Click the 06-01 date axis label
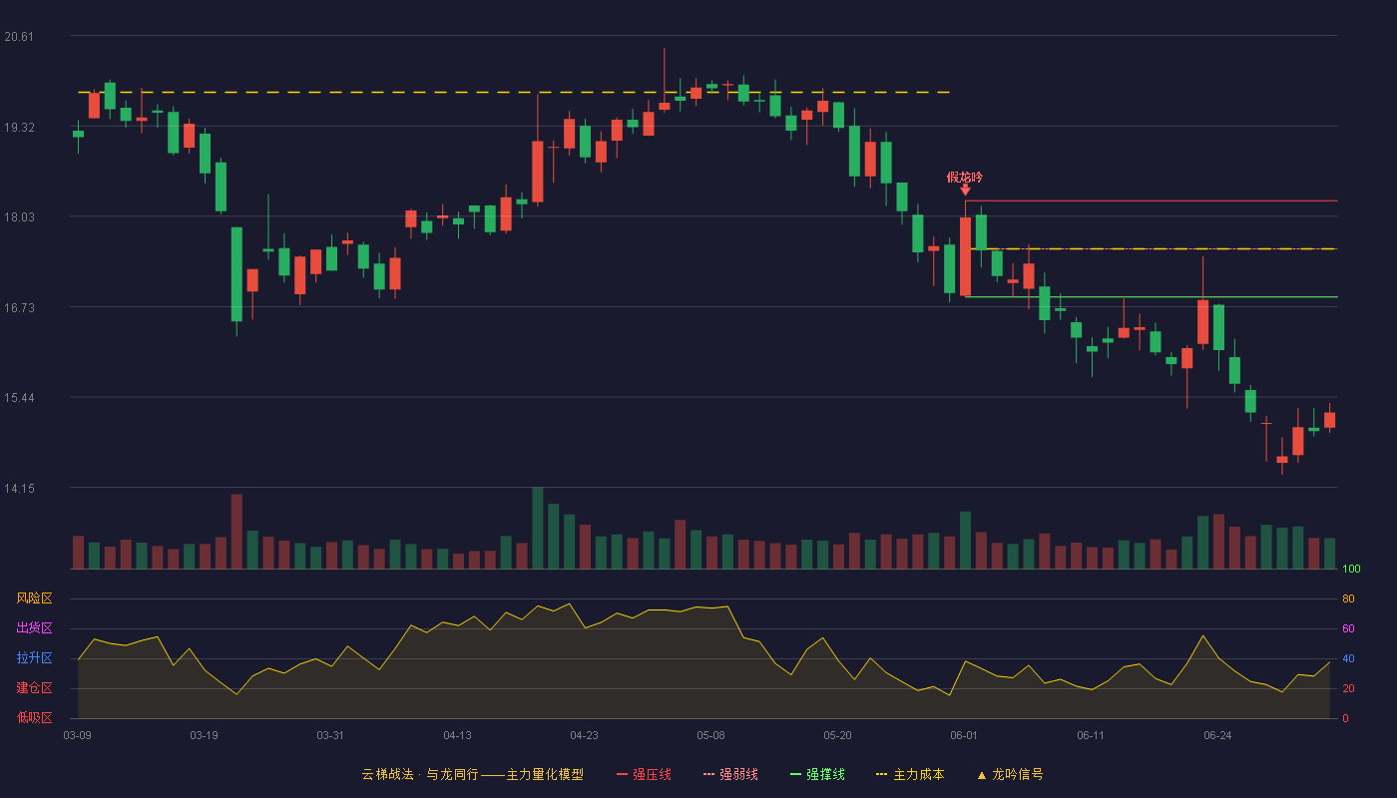The height and width of the screenshot is (798, 1397). [x=964, y=735]
